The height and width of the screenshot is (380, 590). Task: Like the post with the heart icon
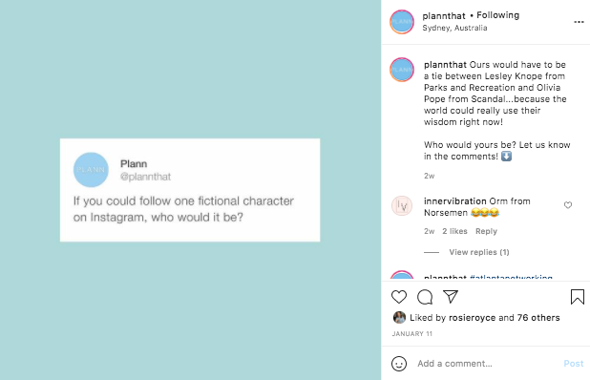399,297
